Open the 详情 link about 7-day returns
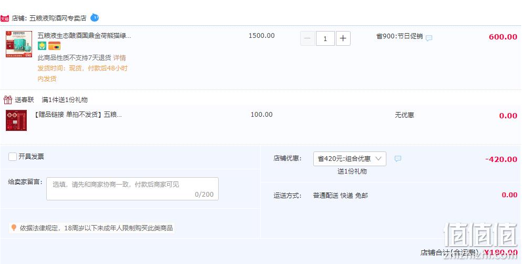 click(119, 58)
